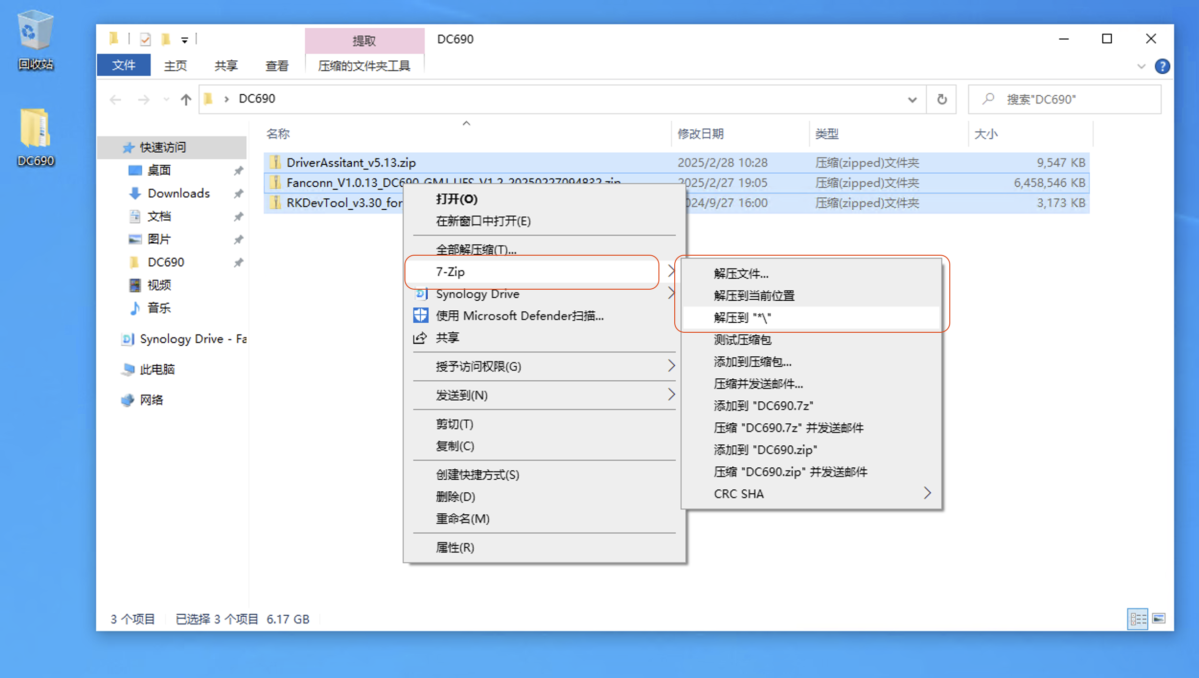Viewport: 1199px width, 678px height.
Task: Open 音乐 in the navigation pane
Action: click(x=159, y=308)
